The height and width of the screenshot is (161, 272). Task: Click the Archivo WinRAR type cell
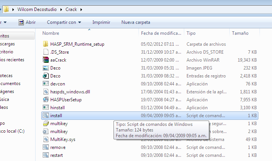point(203,60)
